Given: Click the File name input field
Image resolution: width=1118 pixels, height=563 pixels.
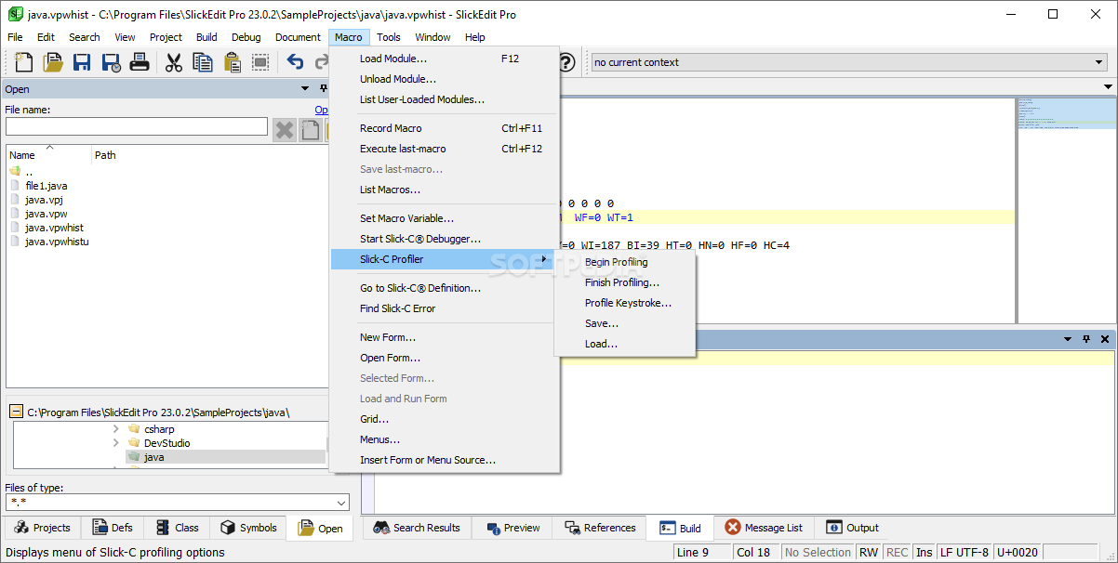Looking at the screenshot, I should click(x=137, y=126).
